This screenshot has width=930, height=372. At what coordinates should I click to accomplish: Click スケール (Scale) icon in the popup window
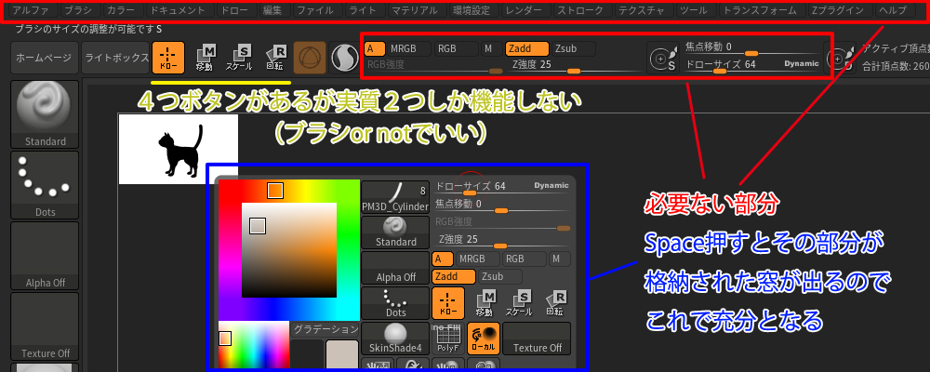(518, 303)
